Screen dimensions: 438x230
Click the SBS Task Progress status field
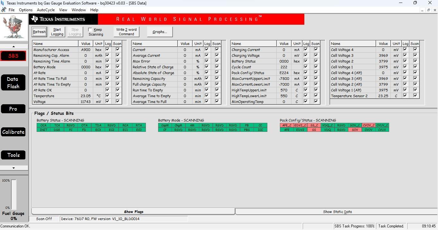point(354,226)
